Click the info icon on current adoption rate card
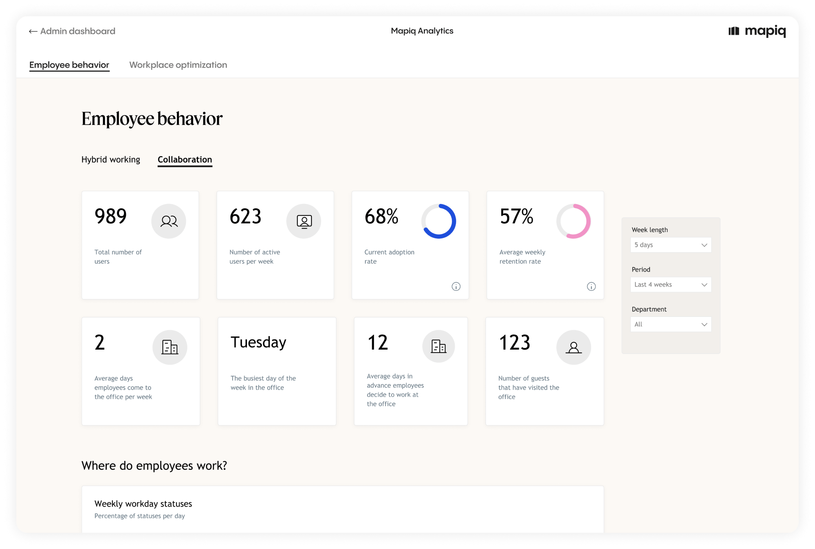The height and width of the screenshot is (549, 815). pos(456,287)
